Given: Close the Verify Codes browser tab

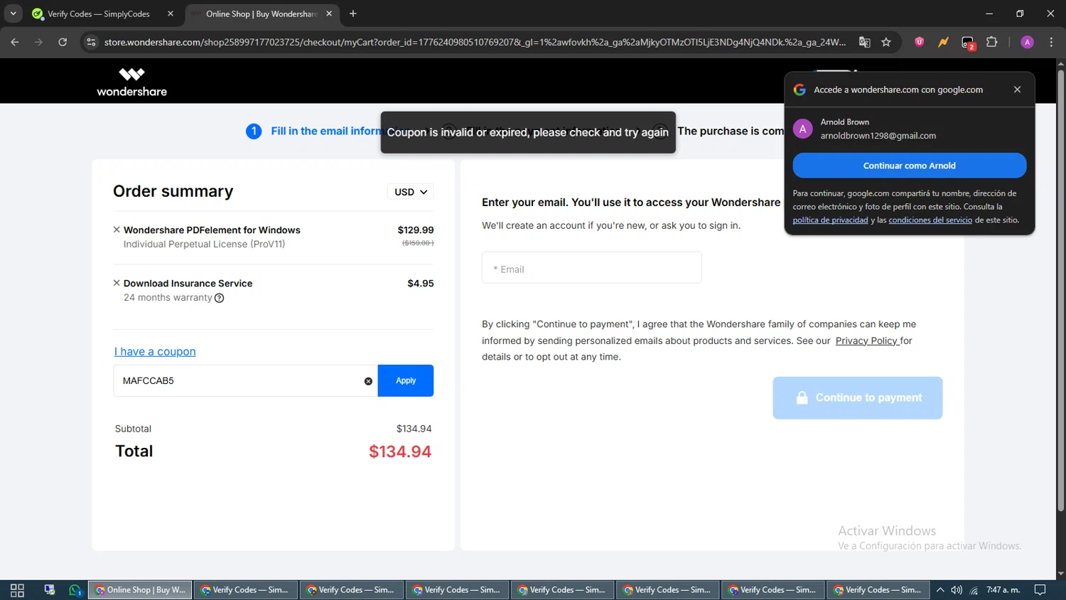Looking at the screenshot, I should click(x=171, y=14).
